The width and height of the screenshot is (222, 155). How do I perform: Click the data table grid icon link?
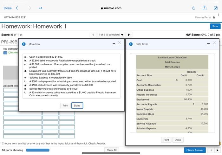(5, 53)
